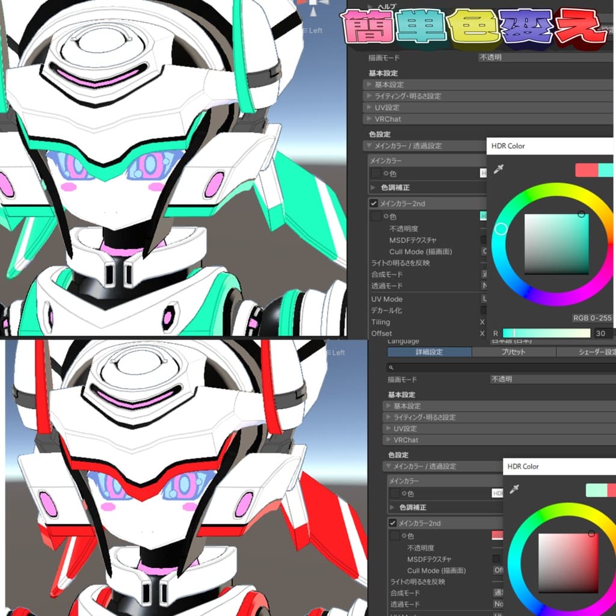The height and width of the screenshot is (616, 616).
Task: Click the main color texture slot beside the teal picker
Action: pyautogui.click(x=375, y=174)
